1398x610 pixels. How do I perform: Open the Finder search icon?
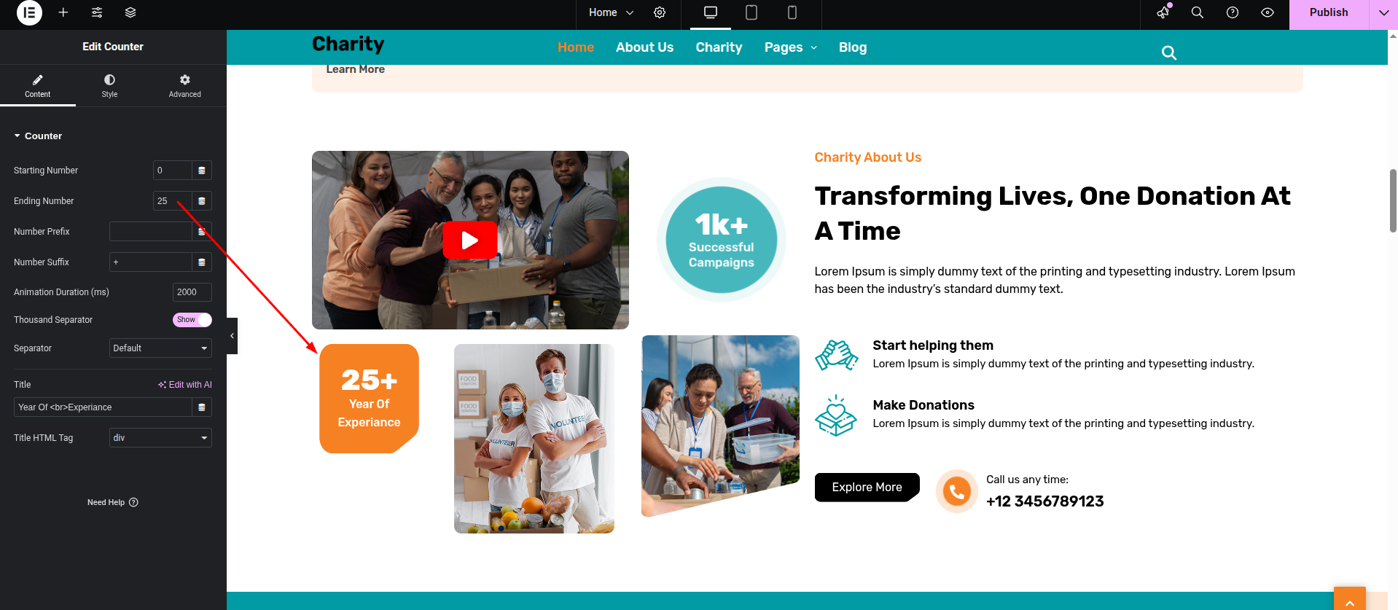(x=1198, y=12)
